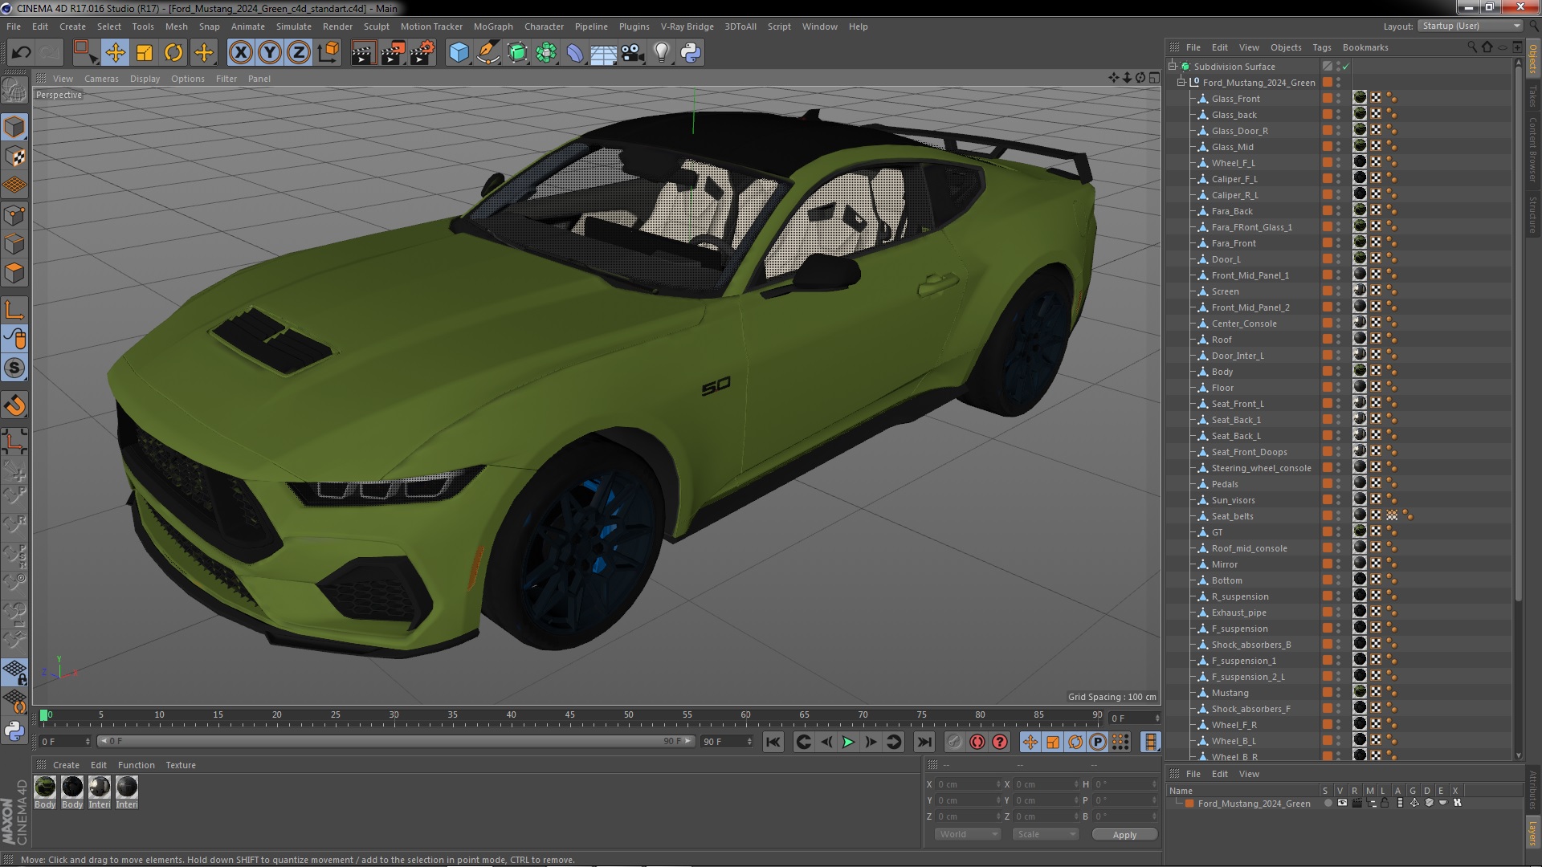Select the Rotate tool icon
The width and height of the screenshot is (1542, 867).
(x=173, y=53)
